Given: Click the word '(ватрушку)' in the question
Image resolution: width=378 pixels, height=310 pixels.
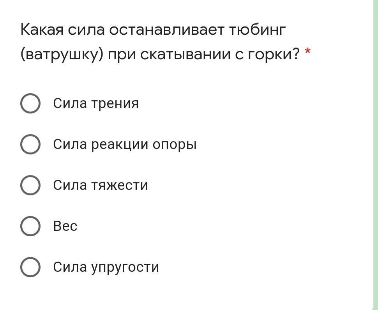Looking at the screenshot, I should (x=62, y=54).
